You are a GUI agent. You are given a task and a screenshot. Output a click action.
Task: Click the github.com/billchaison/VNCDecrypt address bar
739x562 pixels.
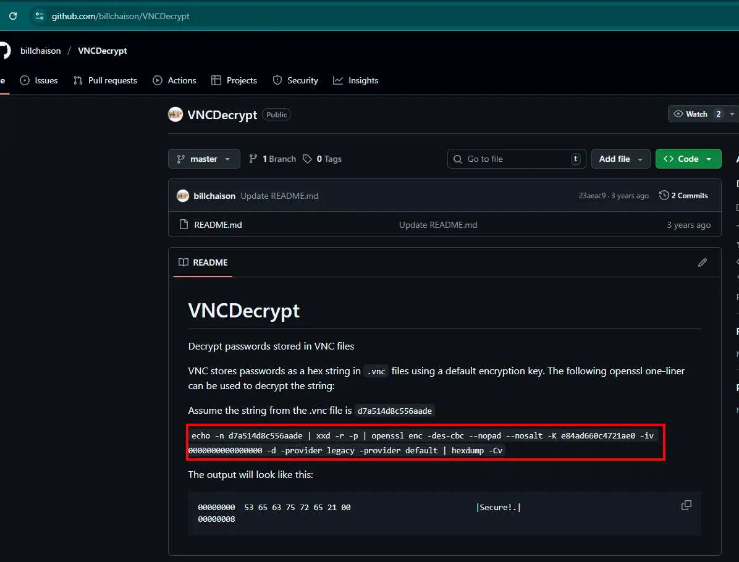coord(120,16)
